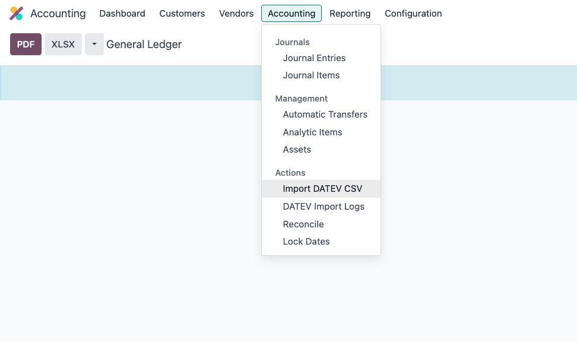Screen dimensions: 577x342
Task: Open the Dashboard menu
Action: point(122,14)
